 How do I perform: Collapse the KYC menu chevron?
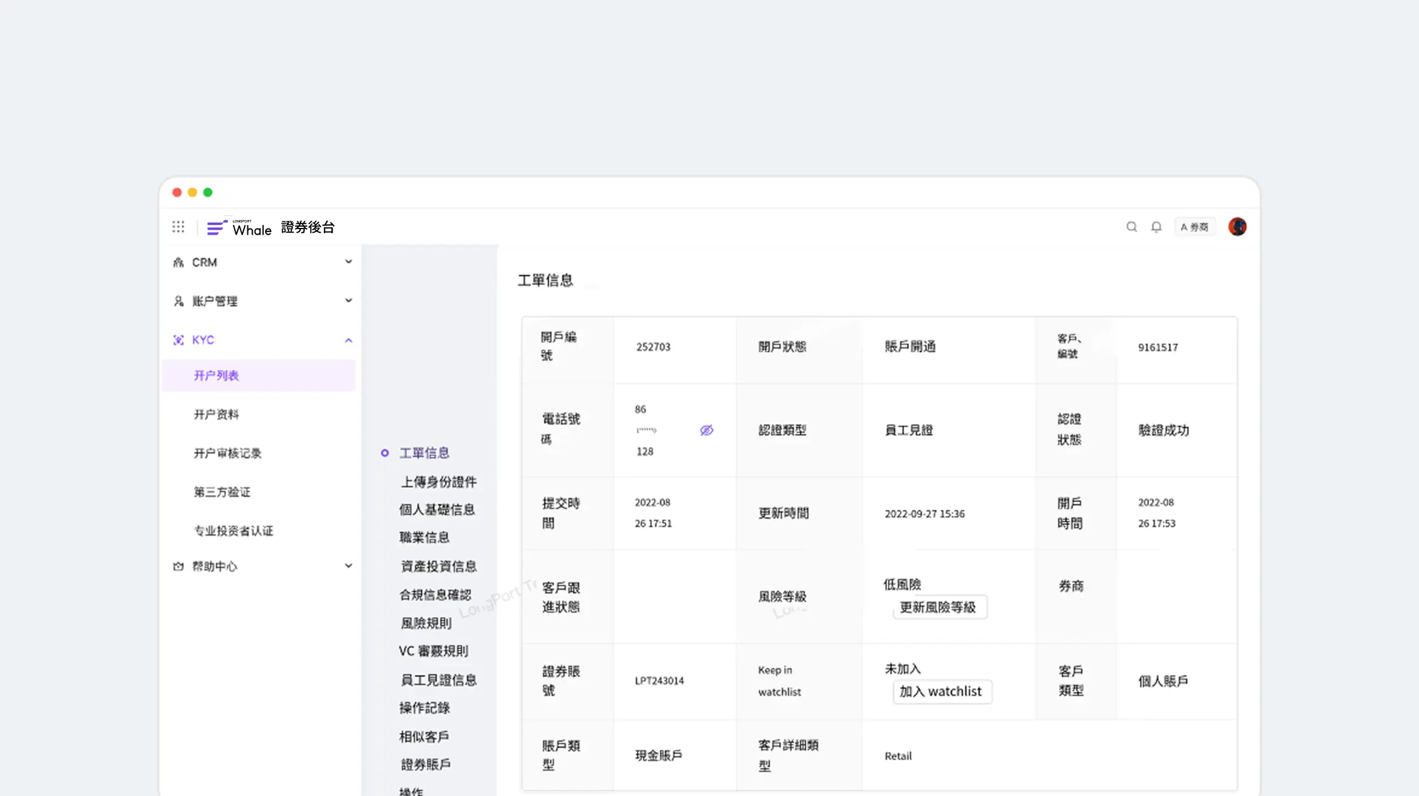[348, 340]
